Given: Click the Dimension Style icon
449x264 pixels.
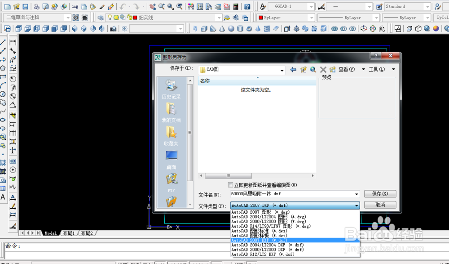Looking at the screenshot, I should [321, 6].
